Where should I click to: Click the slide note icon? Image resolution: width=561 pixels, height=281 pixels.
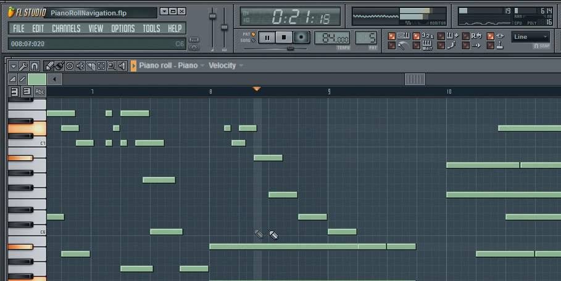[22, 79]
